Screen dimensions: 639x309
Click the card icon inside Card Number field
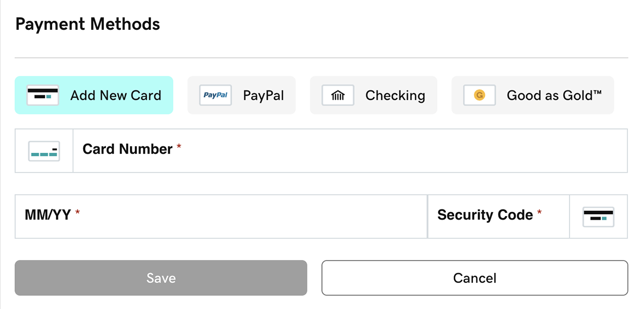[x=44, y=151]
